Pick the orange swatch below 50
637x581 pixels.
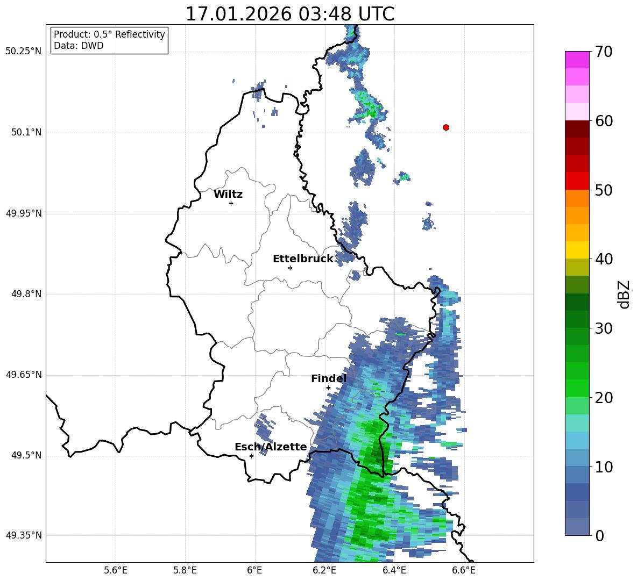pyautogui.click(x=577, y=198)
